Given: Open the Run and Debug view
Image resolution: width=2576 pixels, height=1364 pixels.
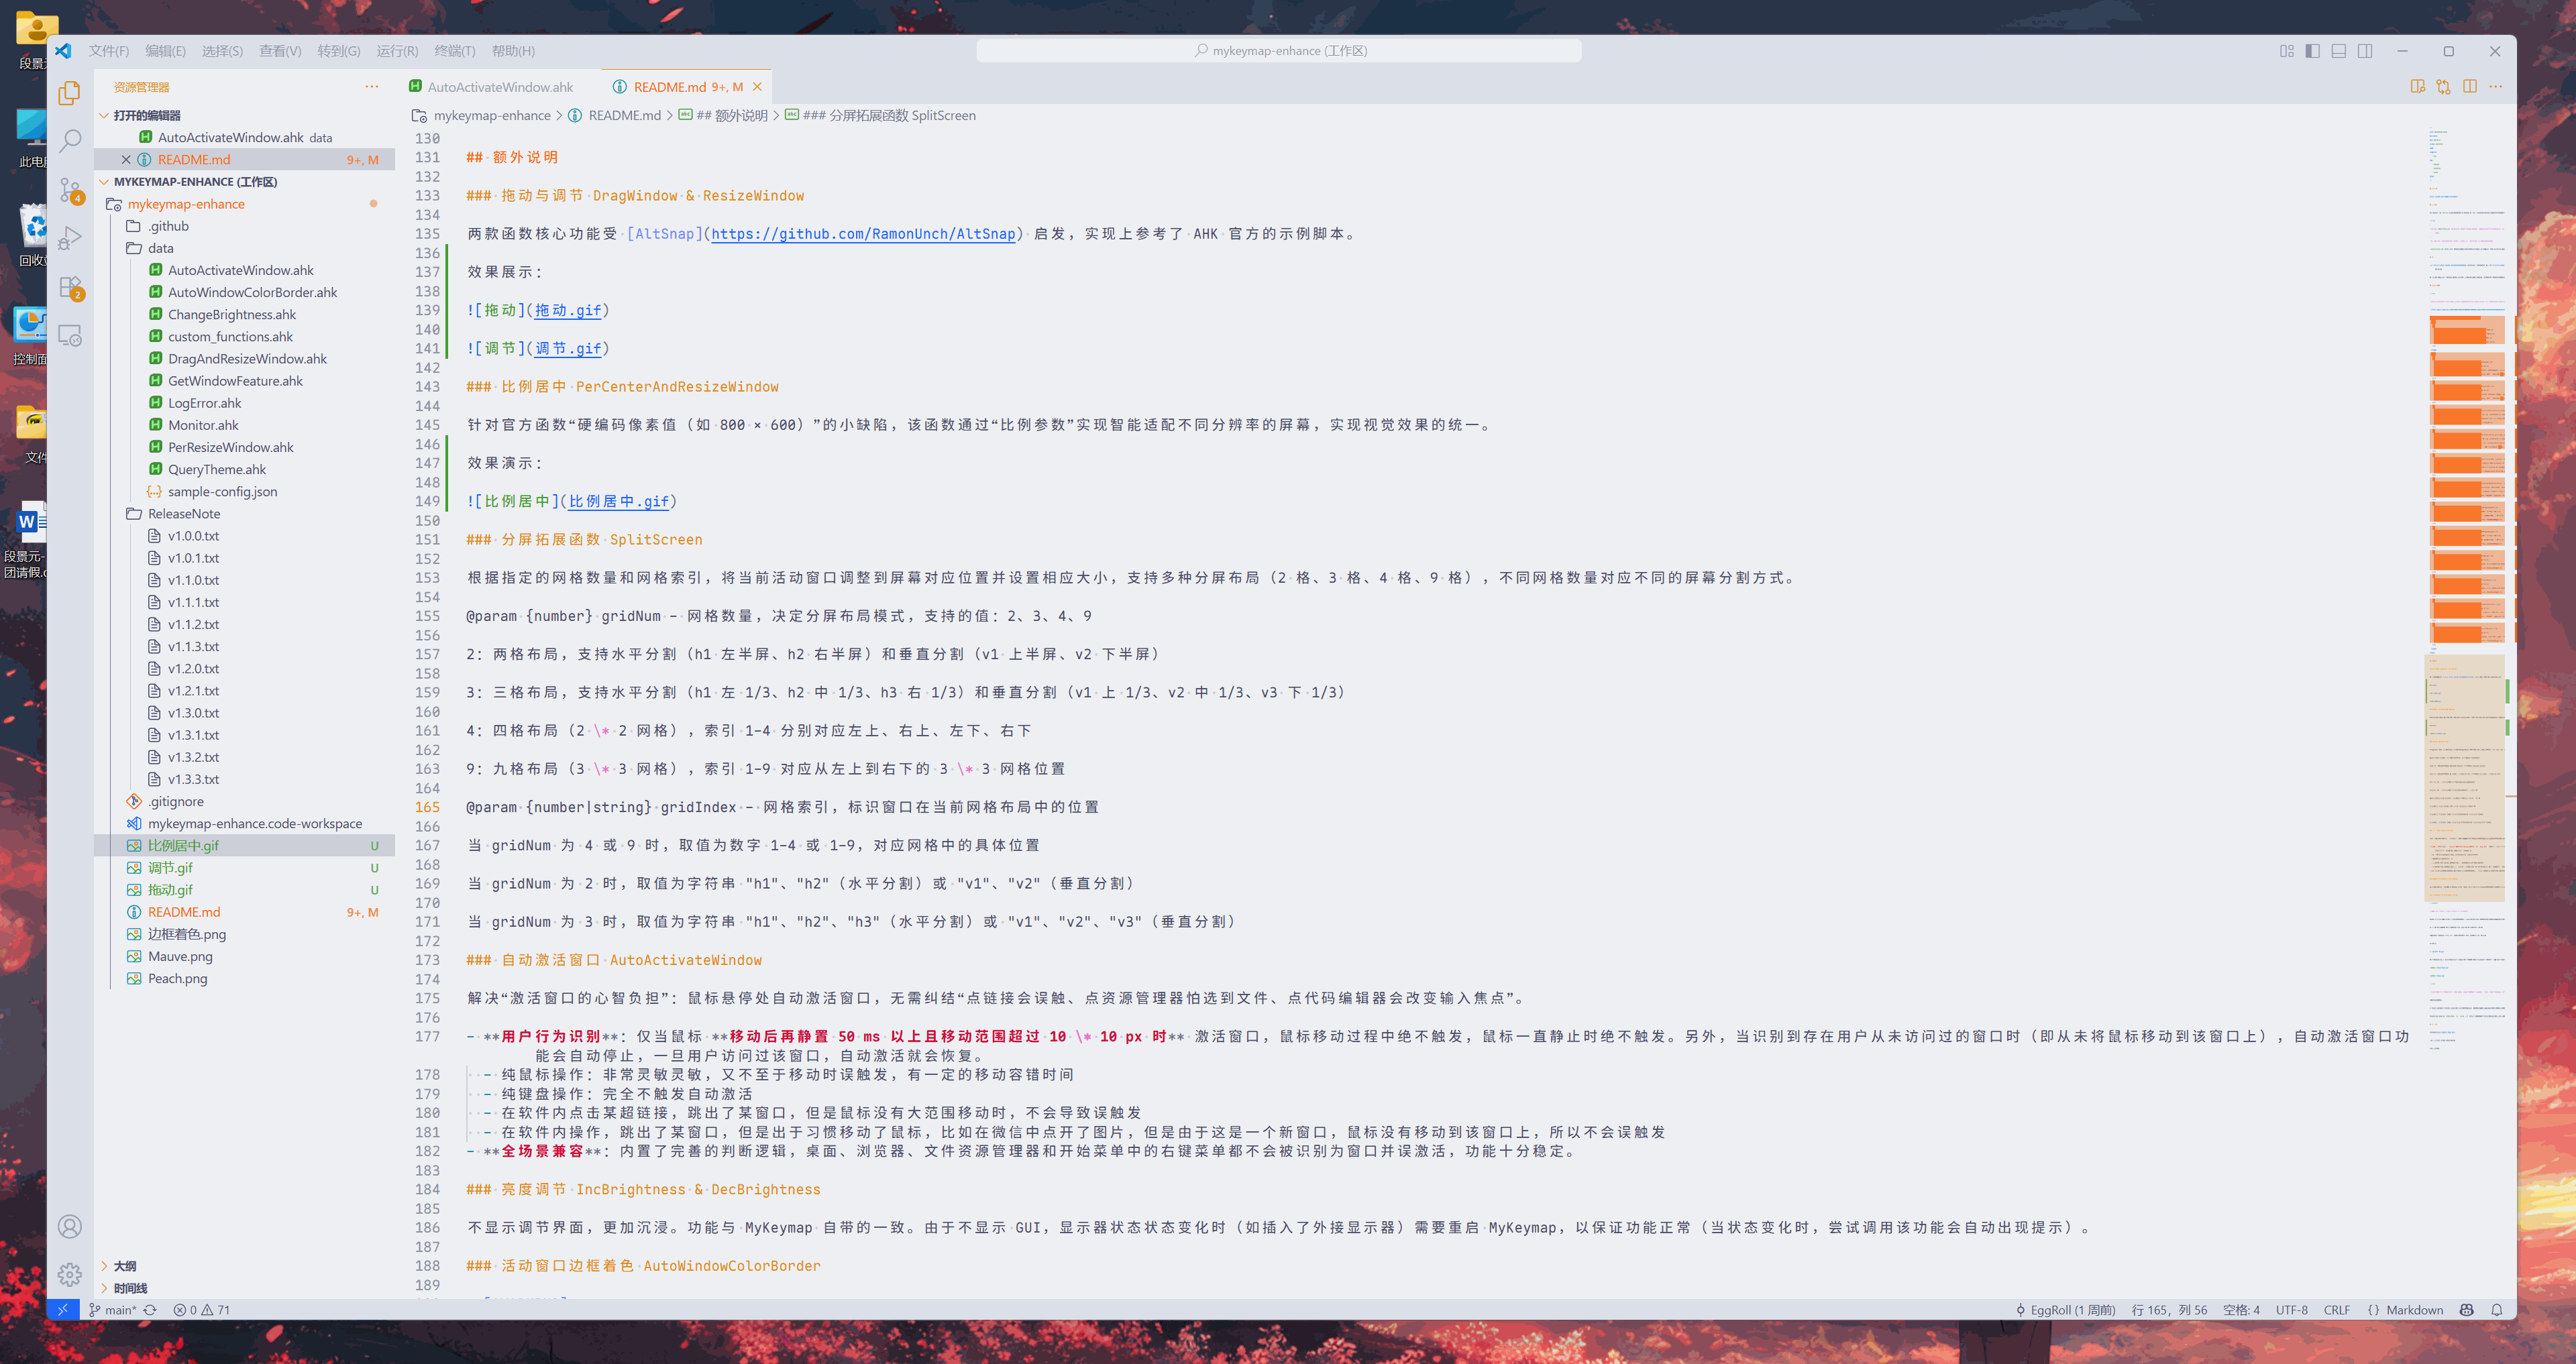Looking at the screenshot, I should (x=70, y=239).
